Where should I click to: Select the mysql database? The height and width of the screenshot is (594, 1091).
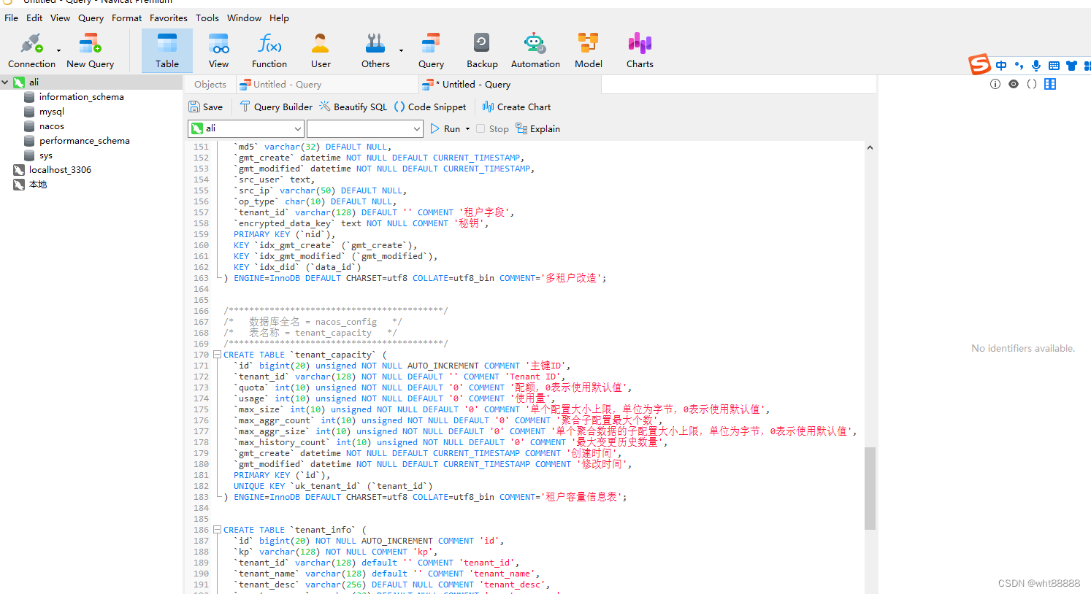(x=51, y=112)
